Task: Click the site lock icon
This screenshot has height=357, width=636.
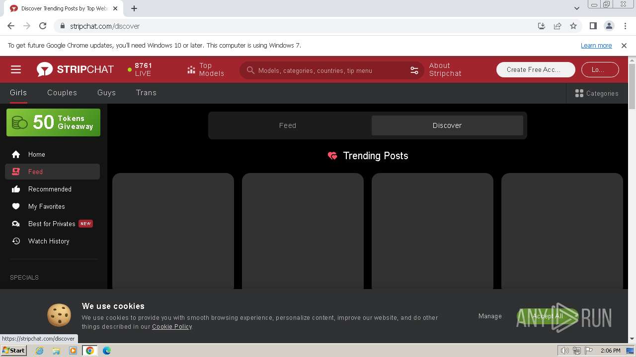Action: pyautogui.click(x=62, y=26)
